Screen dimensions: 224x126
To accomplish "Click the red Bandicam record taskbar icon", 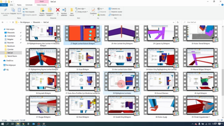I will click(x=39, y=124).
